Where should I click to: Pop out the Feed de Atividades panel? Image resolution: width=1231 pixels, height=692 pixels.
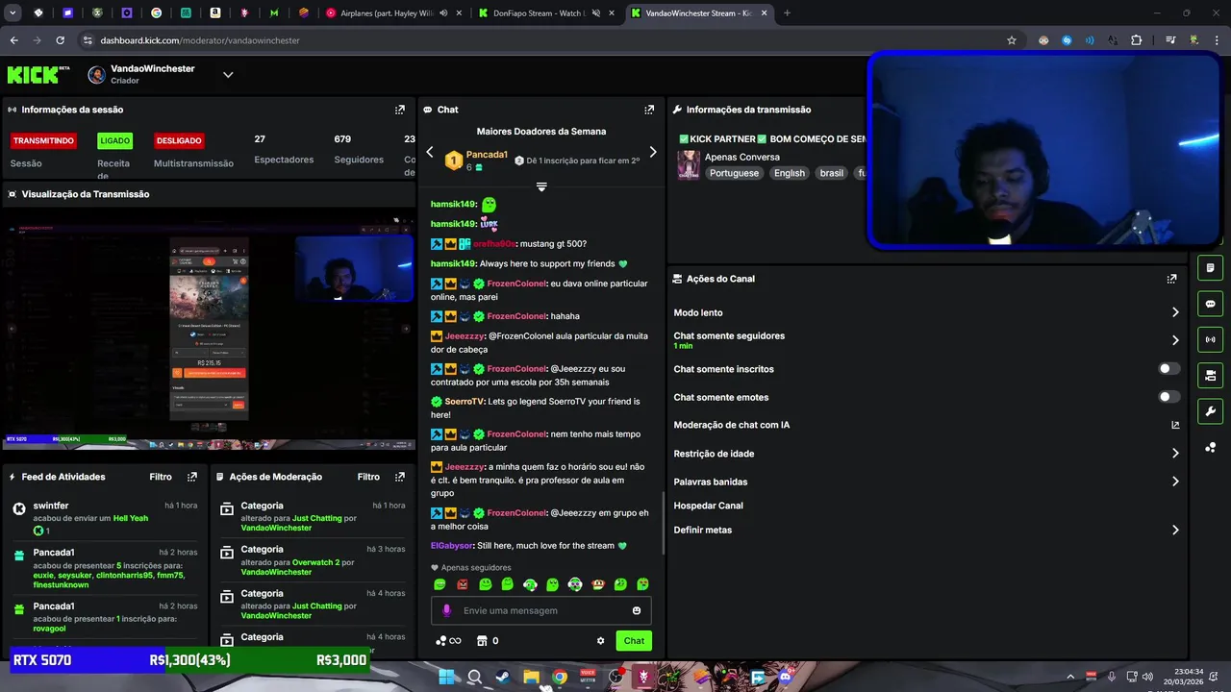tap(192, 477)
